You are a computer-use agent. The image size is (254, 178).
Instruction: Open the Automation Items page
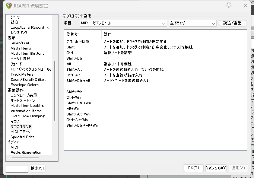[x=26, y=111]
